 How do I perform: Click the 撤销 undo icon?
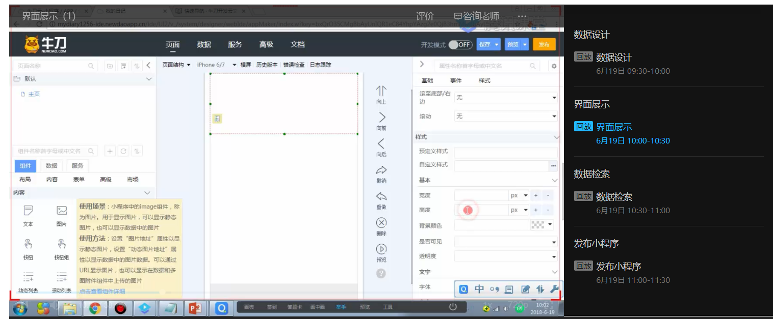381,170
